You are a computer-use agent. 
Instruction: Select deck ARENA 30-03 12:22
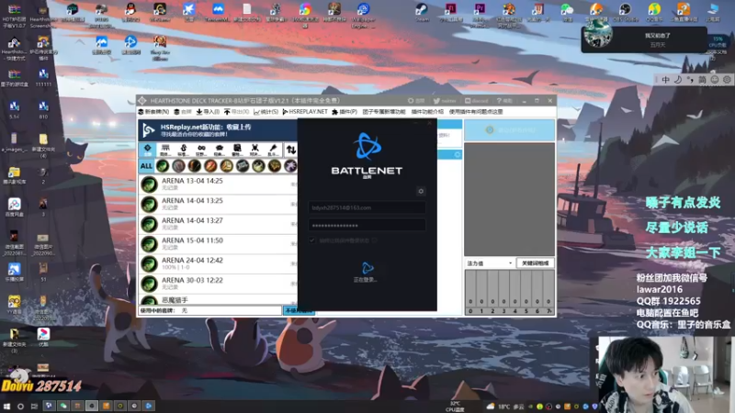pyautogui.click(x=218, y=284)
